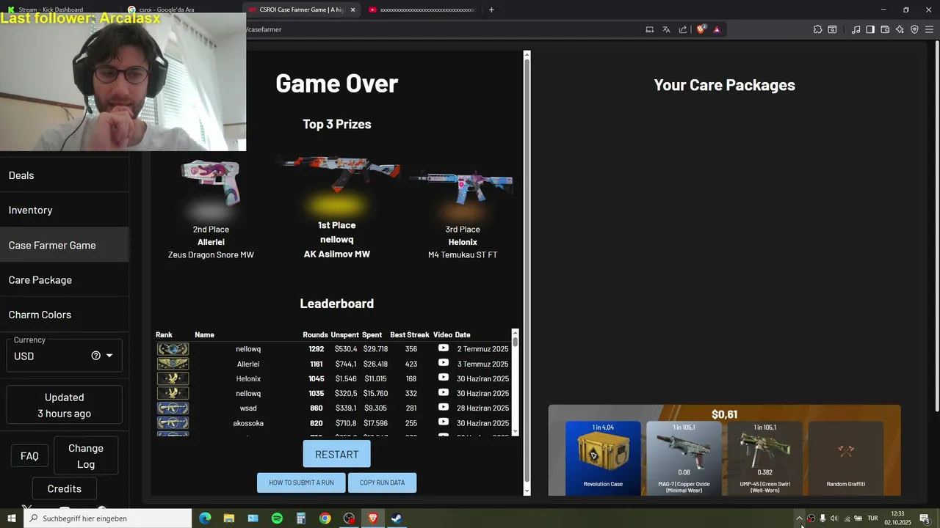
Task: Open File Explorer from the taskbar
Action: (229, 518)
